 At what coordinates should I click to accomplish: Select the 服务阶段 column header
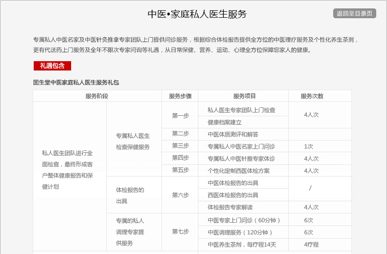pyautogui.click(x=97, y=96)
